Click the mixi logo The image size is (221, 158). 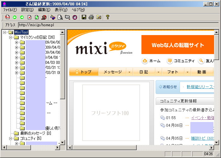tap(104, 48)
